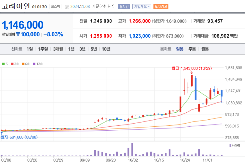245x165 pixels.
Task: Click the 전일 value 1,246,000
Action: coord(101,21)
